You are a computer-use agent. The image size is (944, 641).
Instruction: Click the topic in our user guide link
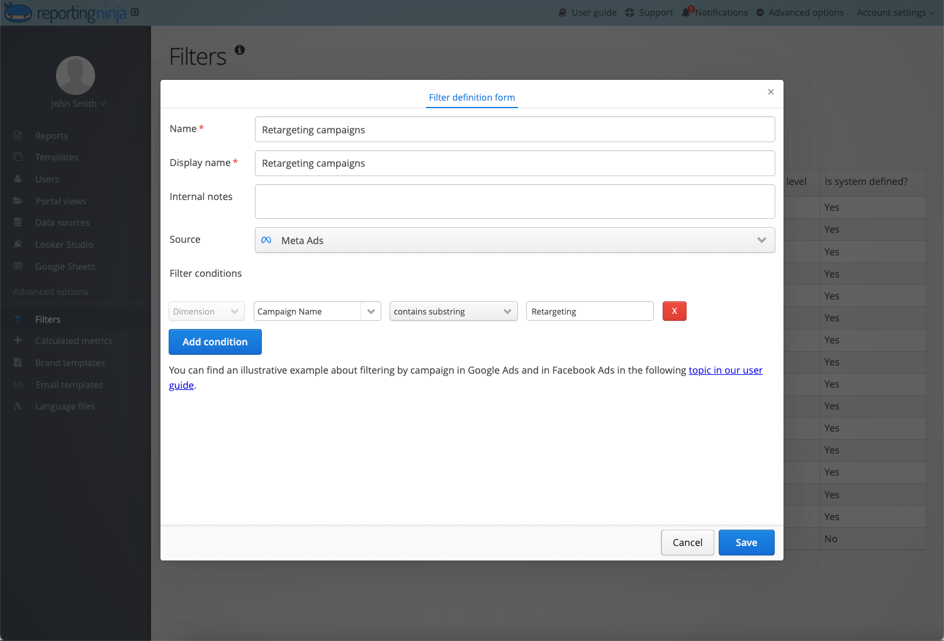(x=725, y=370)
